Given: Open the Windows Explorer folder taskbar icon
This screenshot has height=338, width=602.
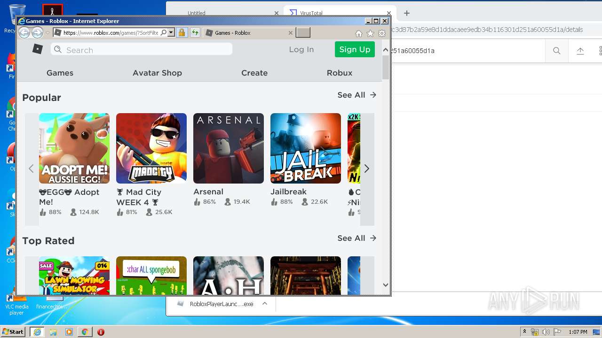Looking at the screenshot, I should [53, 332].
